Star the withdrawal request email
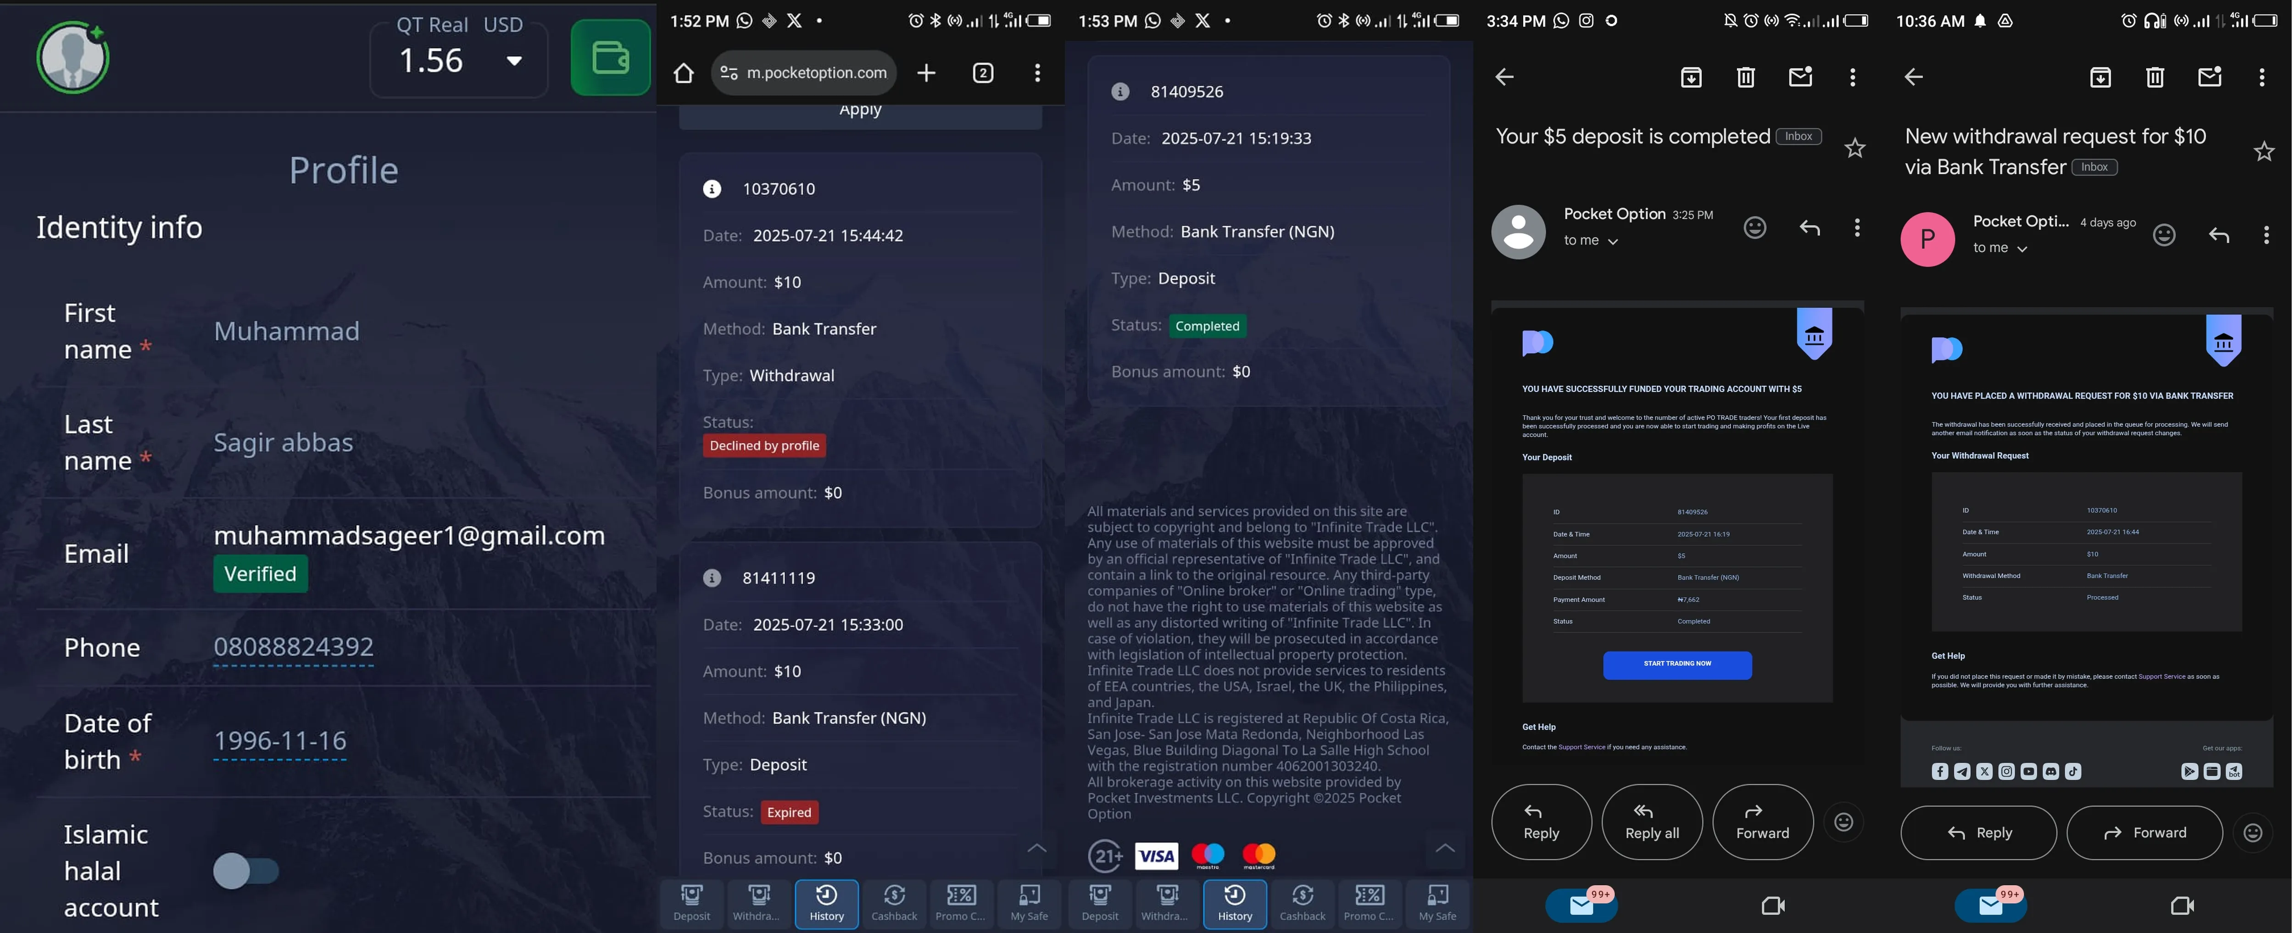2294x933 pixels. click(x=2264, y=151)
